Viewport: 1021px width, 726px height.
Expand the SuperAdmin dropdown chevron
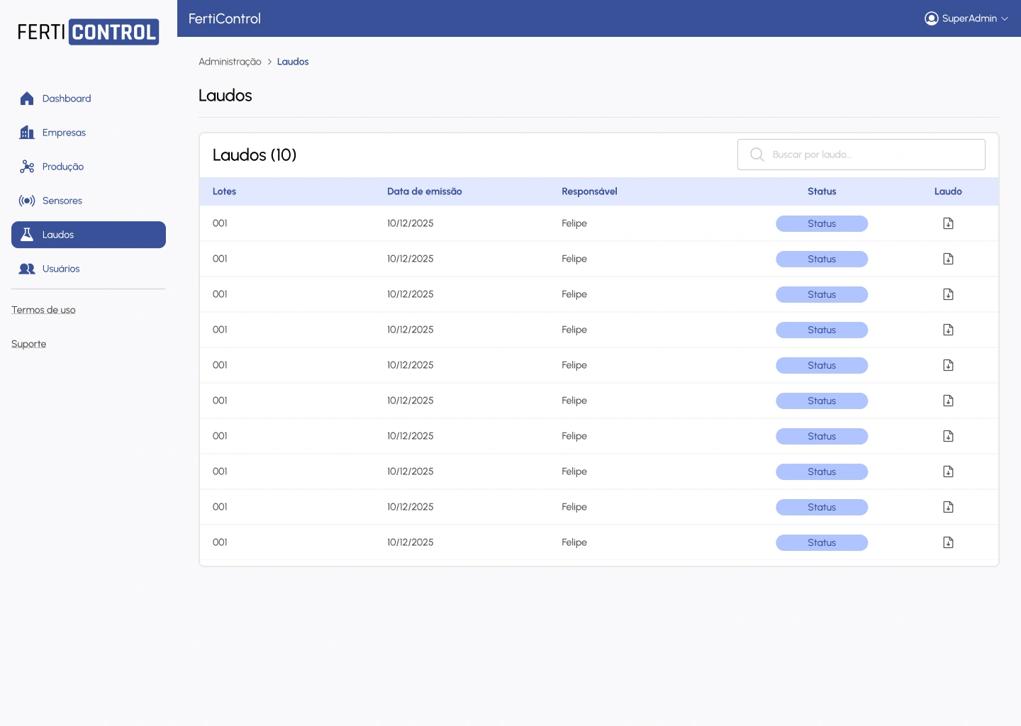tap(1005, 19)
